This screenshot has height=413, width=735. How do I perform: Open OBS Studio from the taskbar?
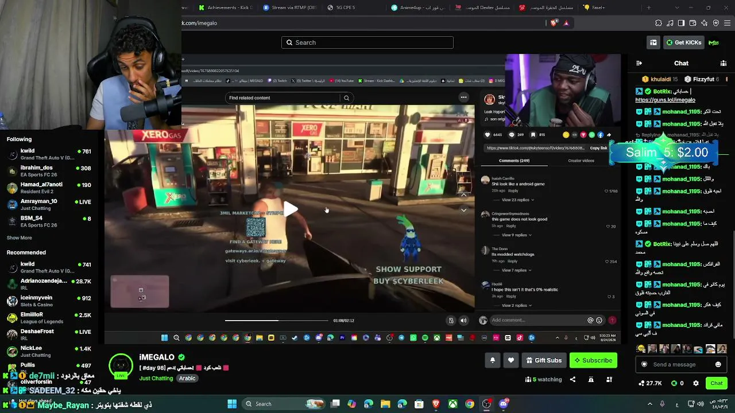487,404
